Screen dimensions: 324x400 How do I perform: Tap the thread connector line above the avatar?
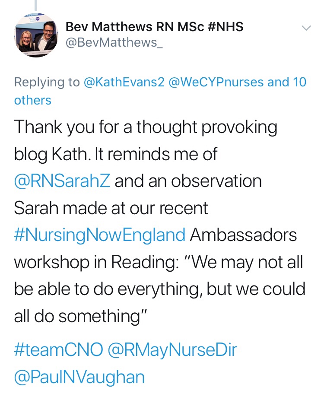tap(36, 5)
